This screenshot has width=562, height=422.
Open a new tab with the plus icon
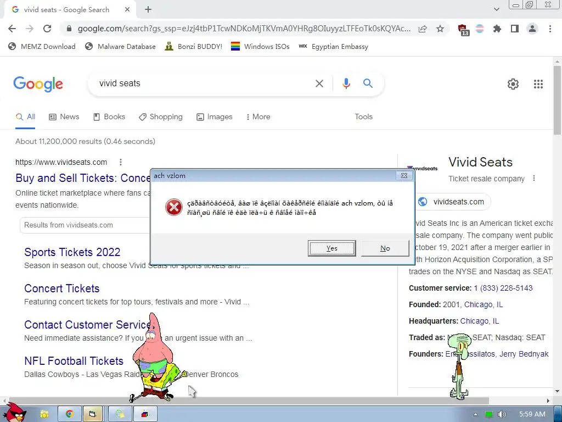[x=148, y=10]
